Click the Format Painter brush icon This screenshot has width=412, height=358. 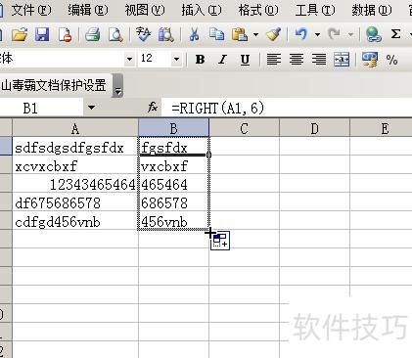click(274, 34)
